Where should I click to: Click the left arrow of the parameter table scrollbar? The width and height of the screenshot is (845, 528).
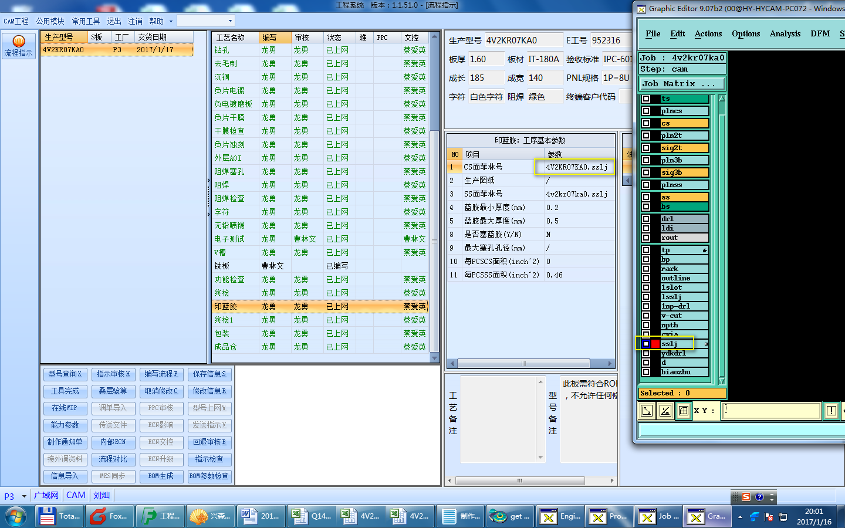[452, 363]
